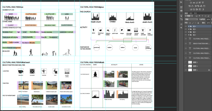Expand the 组 5 layer group

189,29
